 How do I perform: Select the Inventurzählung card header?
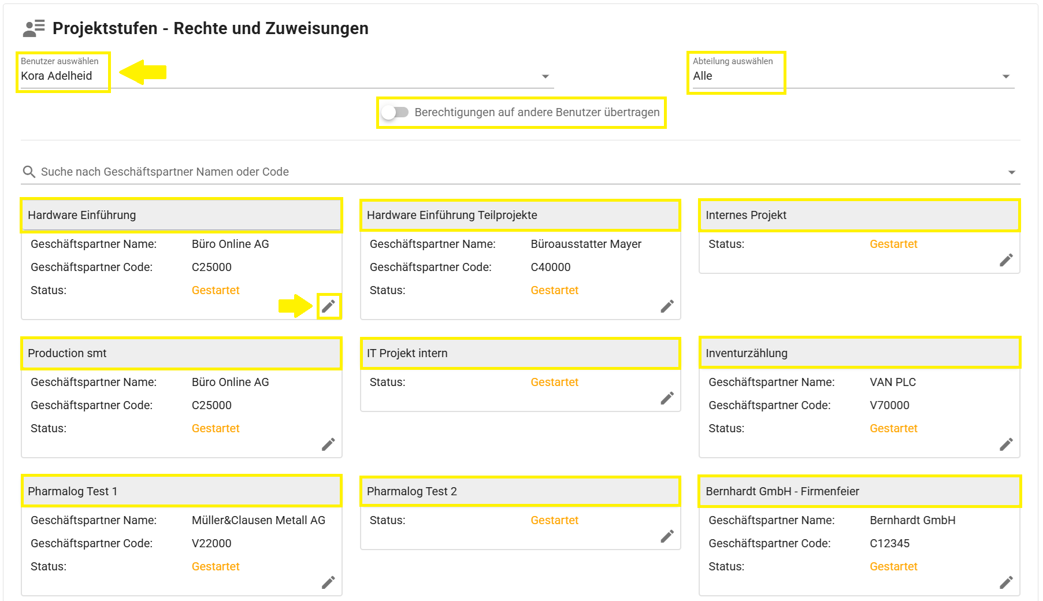(x=859, y=353)
